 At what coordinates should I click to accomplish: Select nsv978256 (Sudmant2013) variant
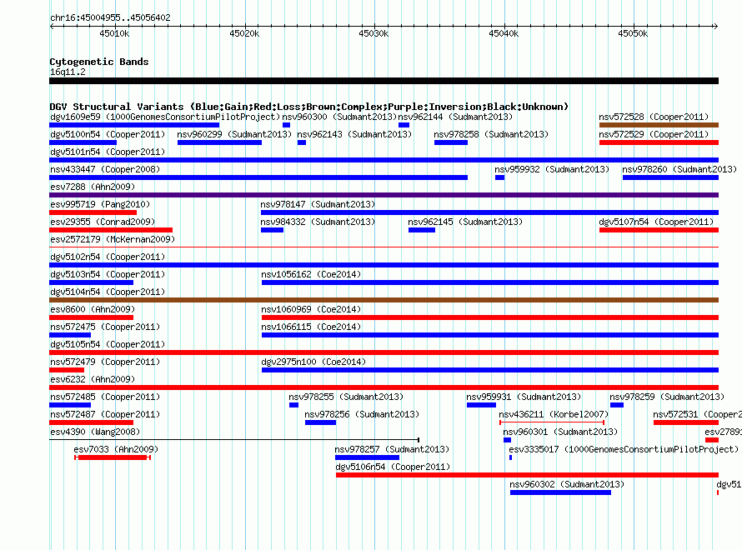[362, 414]
